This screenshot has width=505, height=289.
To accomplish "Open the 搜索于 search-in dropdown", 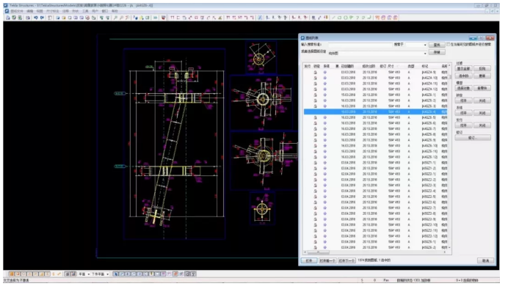I will point(416,45).
